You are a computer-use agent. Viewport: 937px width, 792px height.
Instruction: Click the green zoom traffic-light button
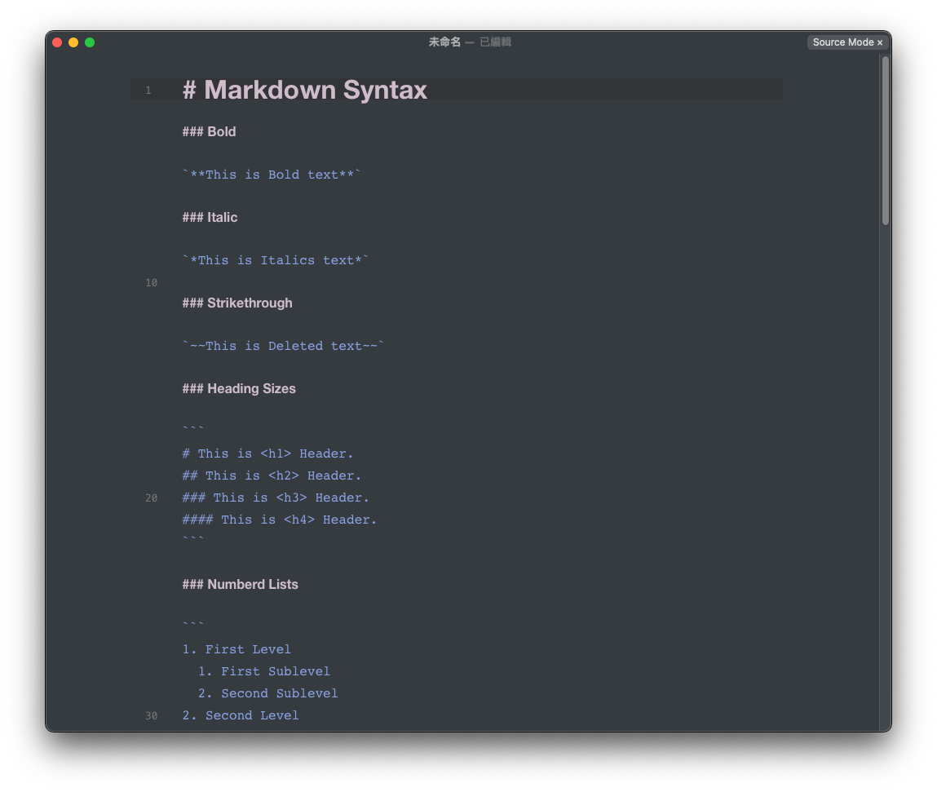[90, 42]
